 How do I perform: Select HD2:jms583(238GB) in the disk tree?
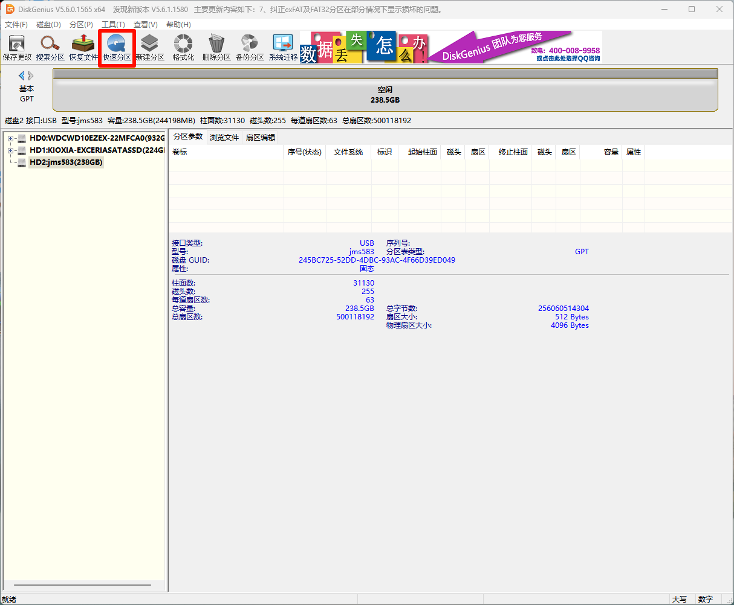click(x=66, y=162)
